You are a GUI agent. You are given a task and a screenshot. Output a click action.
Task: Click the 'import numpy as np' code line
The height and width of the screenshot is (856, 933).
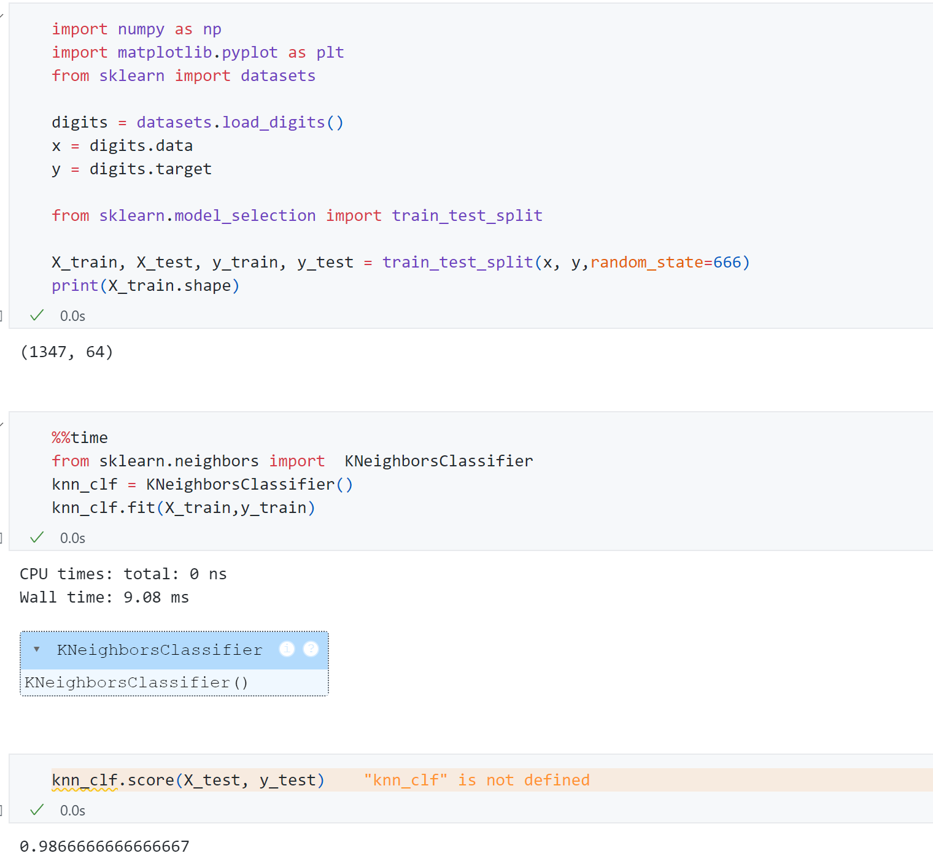[x=136, y=29]
